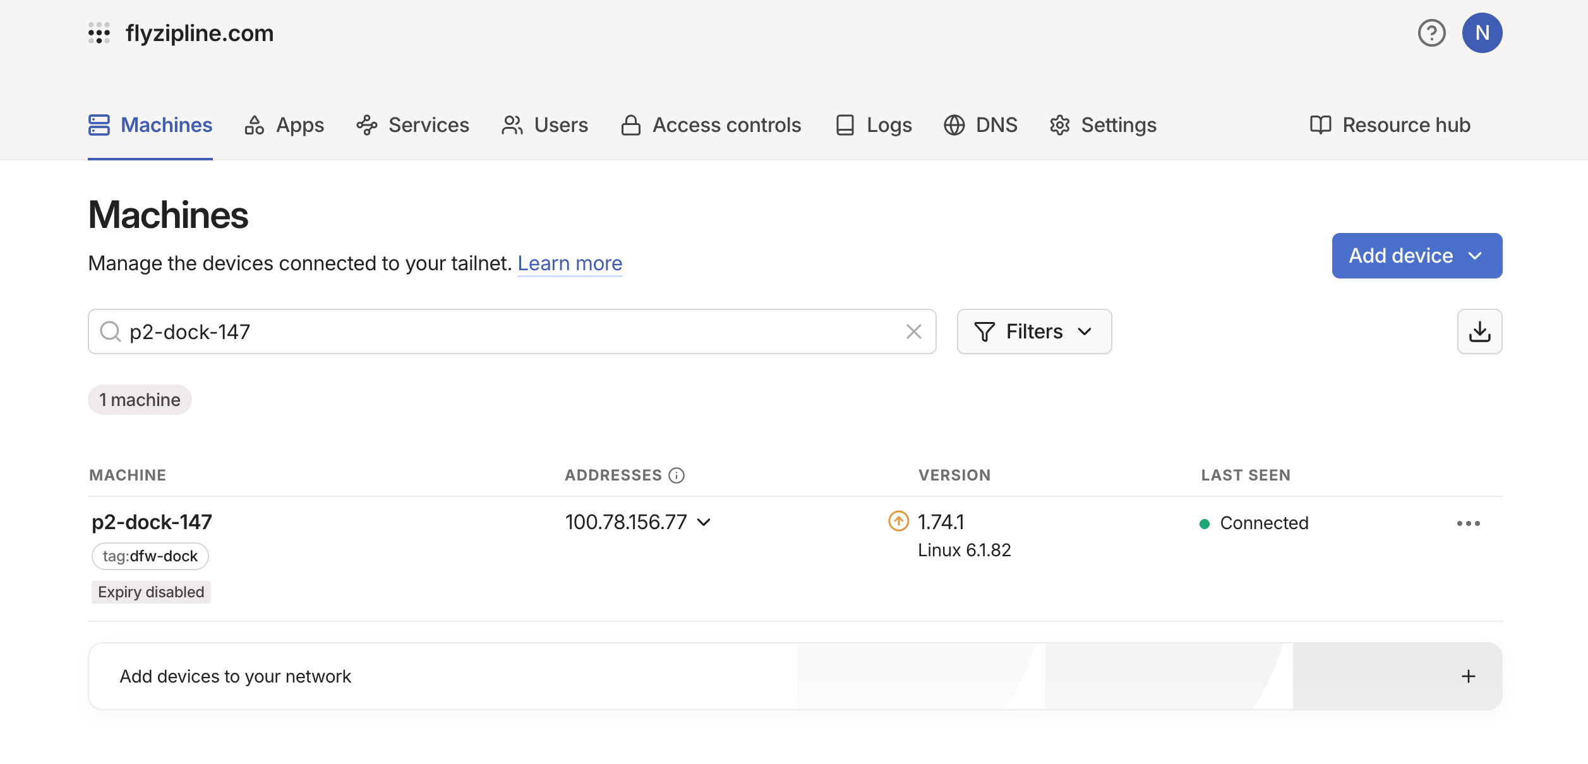Click the Expiry disabled badge
The width and height of the screenshot is (1588, 764).
coord(151,592)
